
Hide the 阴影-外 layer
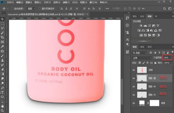coord(134,95)
